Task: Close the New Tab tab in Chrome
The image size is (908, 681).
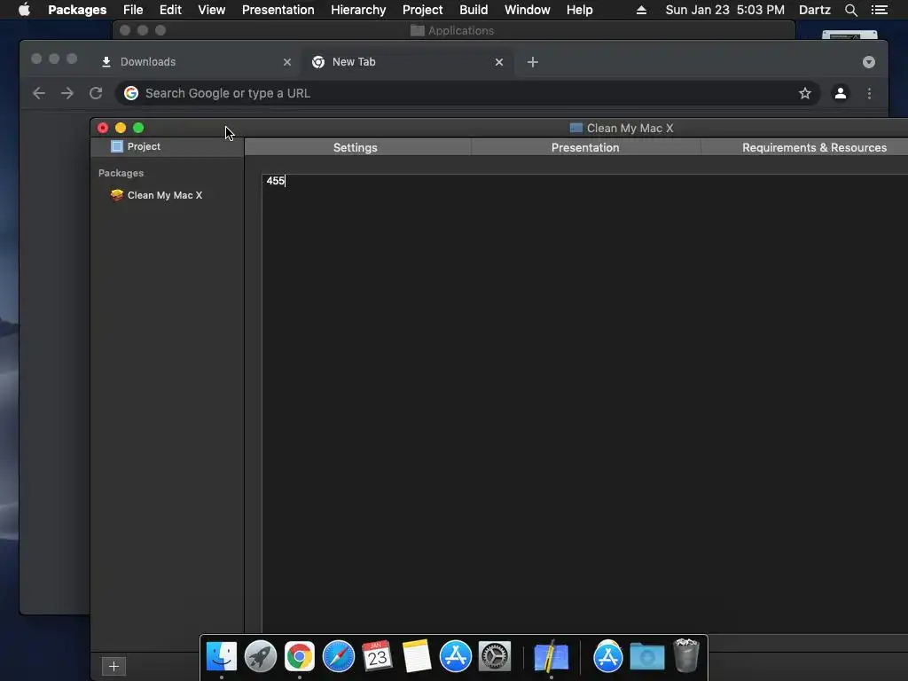Action: (499, 62)
